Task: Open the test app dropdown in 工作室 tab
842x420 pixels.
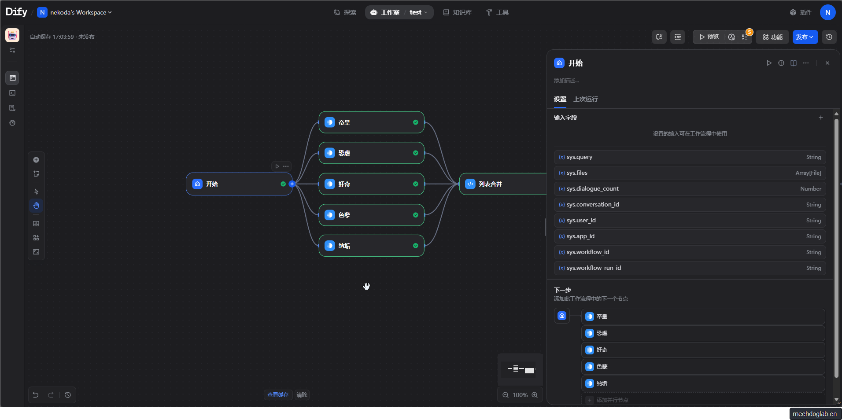Action: [418, 12]
